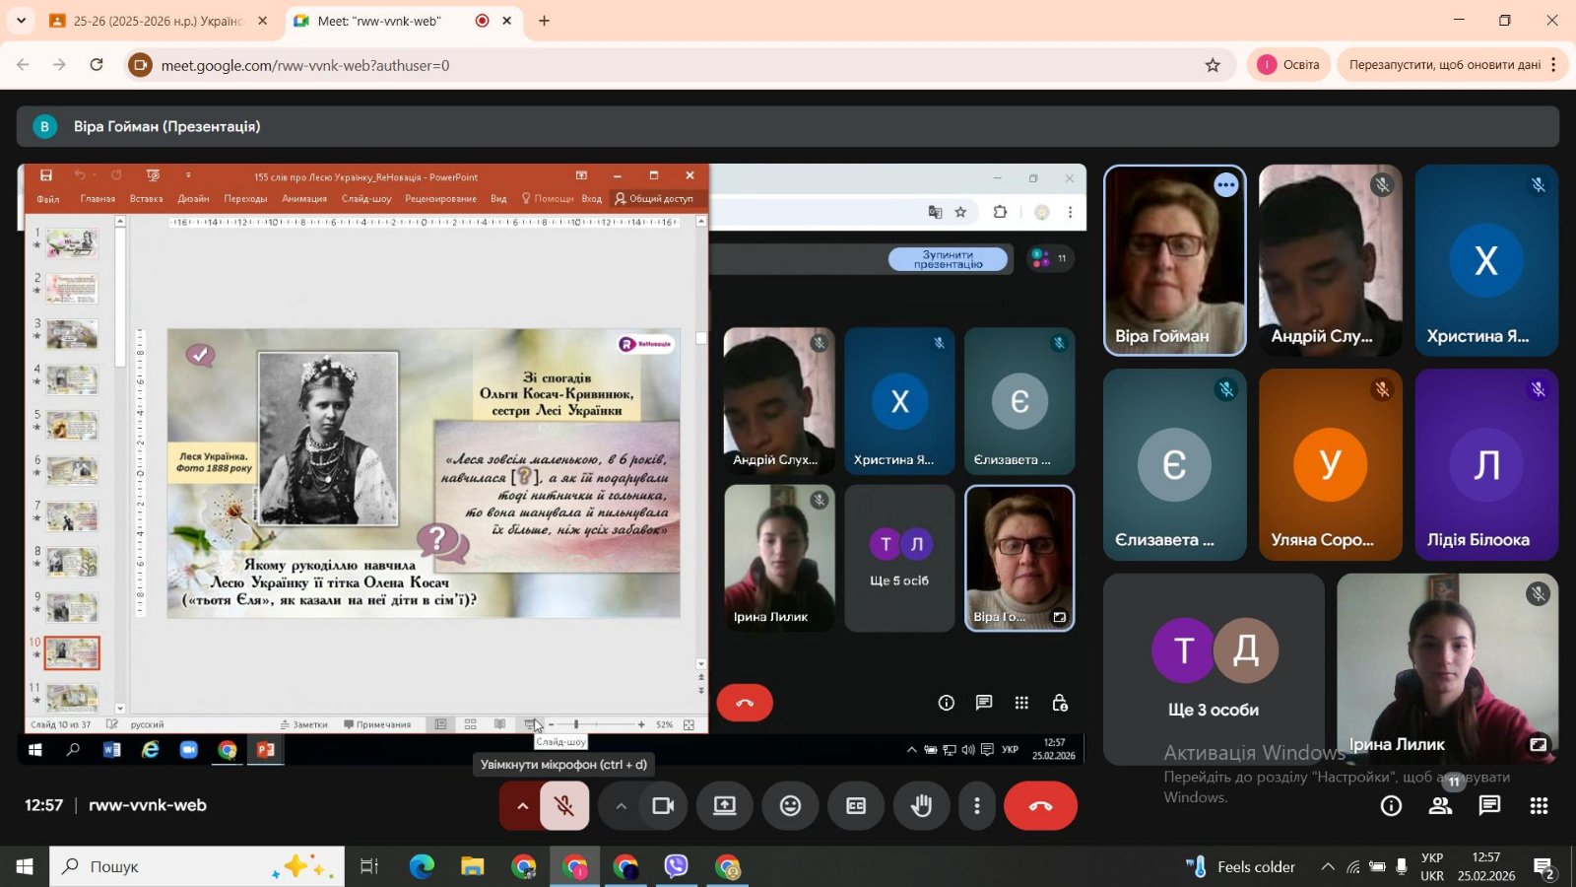
Task: Click 'Общий доступ' in shared PowerPoint
Action: [654, 199]
